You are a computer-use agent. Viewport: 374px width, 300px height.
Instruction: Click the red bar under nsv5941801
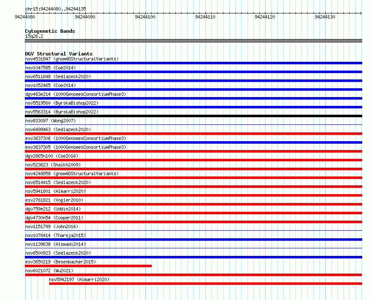click(193, 195)
